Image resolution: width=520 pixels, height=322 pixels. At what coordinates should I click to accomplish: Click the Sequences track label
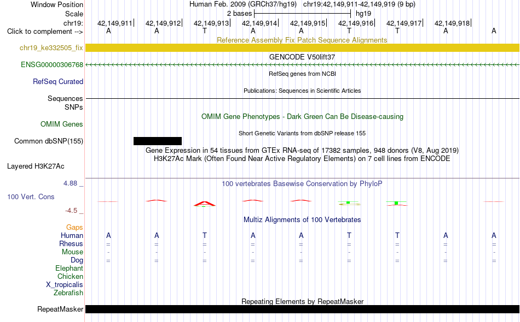click(65, 99)
